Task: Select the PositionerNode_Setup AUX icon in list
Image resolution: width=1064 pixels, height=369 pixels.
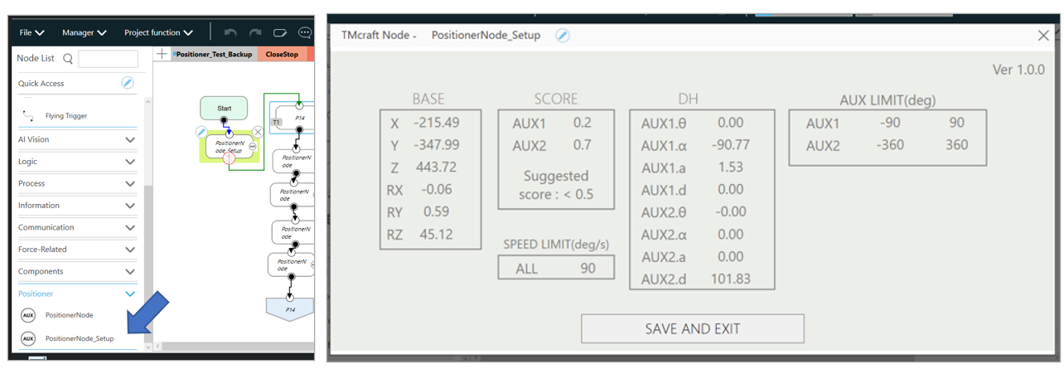Action: click(28, 338)
